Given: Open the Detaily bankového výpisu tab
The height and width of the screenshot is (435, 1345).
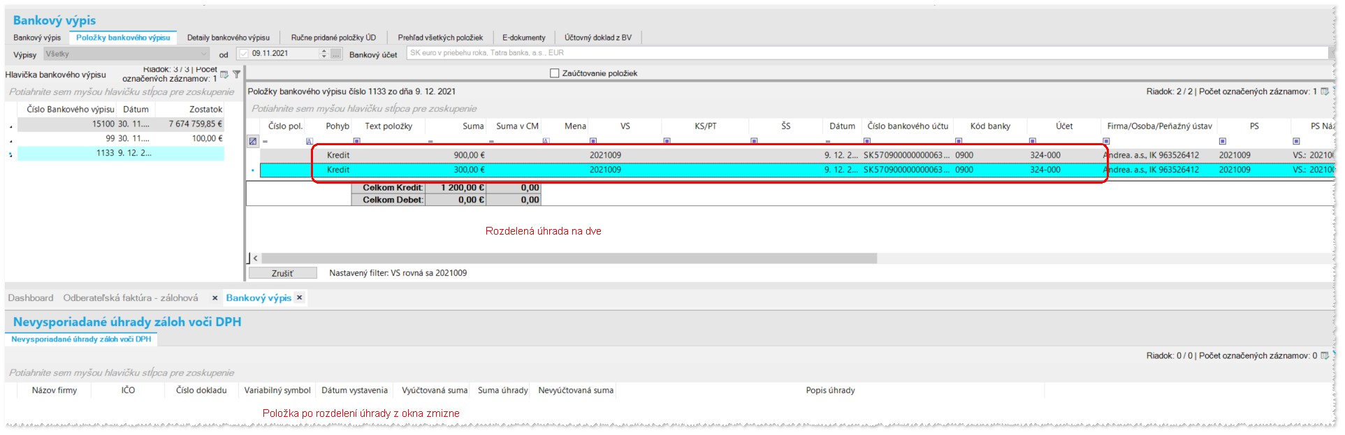Looking at the screenshot, I should click(228, 38).
